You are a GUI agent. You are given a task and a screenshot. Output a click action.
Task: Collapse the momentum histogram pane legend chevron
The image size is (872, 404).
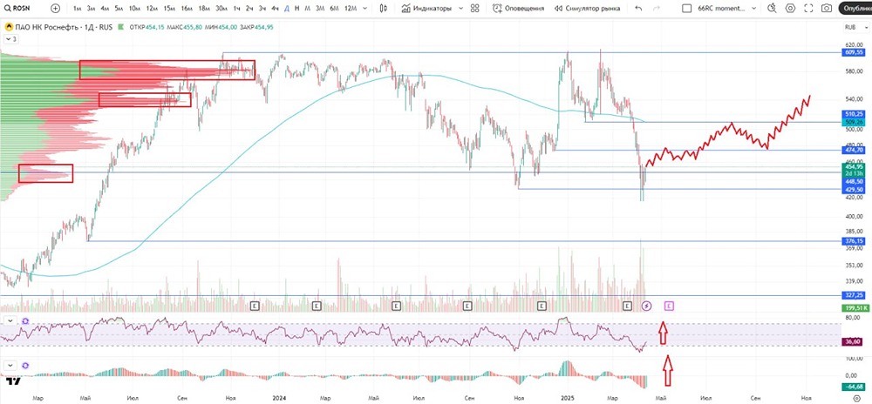pyautogui.click(x=10, y=366)
